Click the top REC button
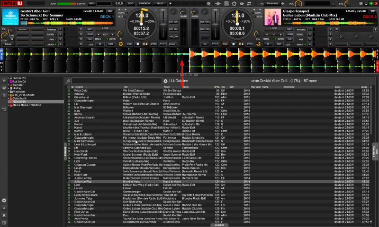379x227 pixels. [91, 4]
